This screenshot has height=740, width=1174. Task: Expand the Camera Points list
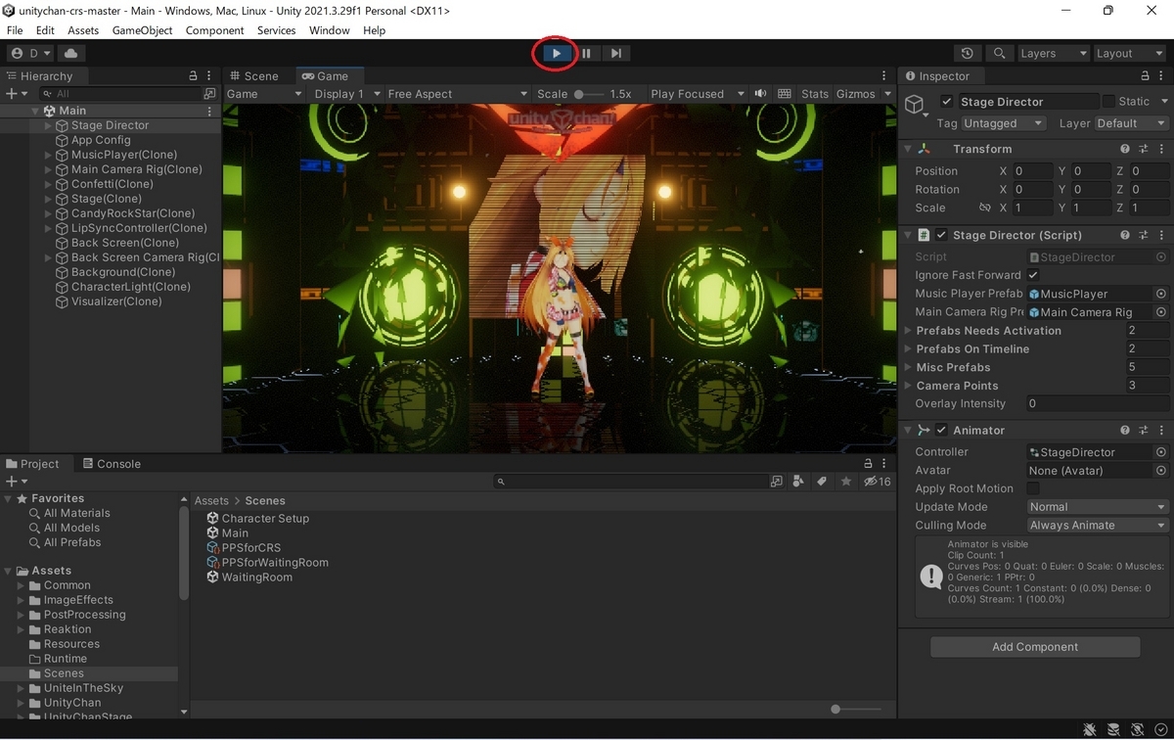pos(908,386)
